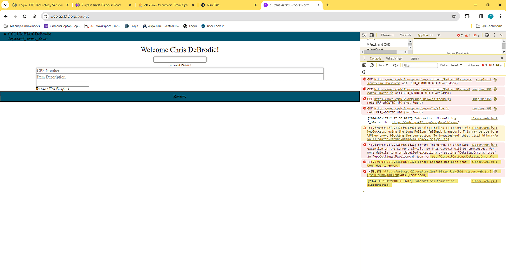Open DevTools settings gear in the top toolbar
The height and width of the screenshot is (274, 506).
click(487, 35)
